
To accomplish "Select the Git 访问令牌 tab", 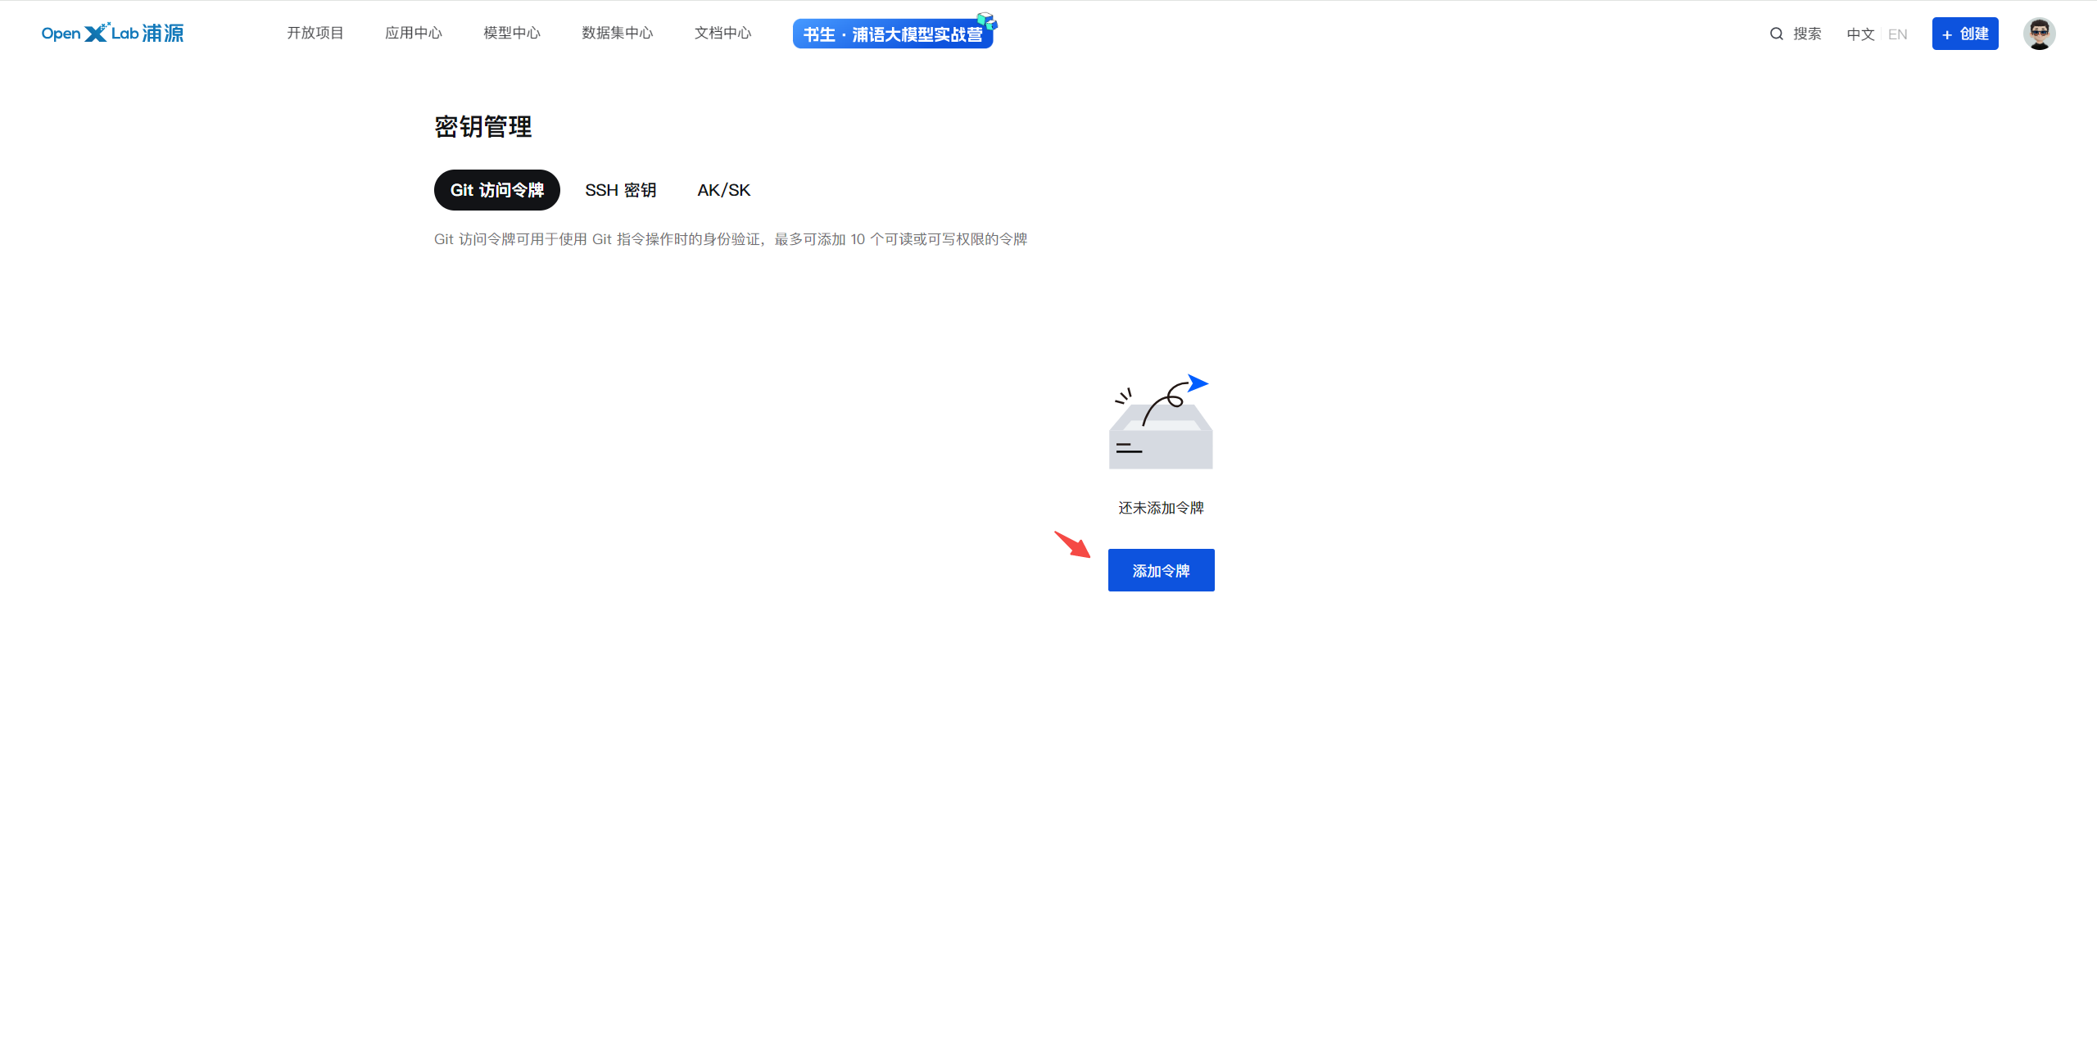I will [x=496, y=190].
